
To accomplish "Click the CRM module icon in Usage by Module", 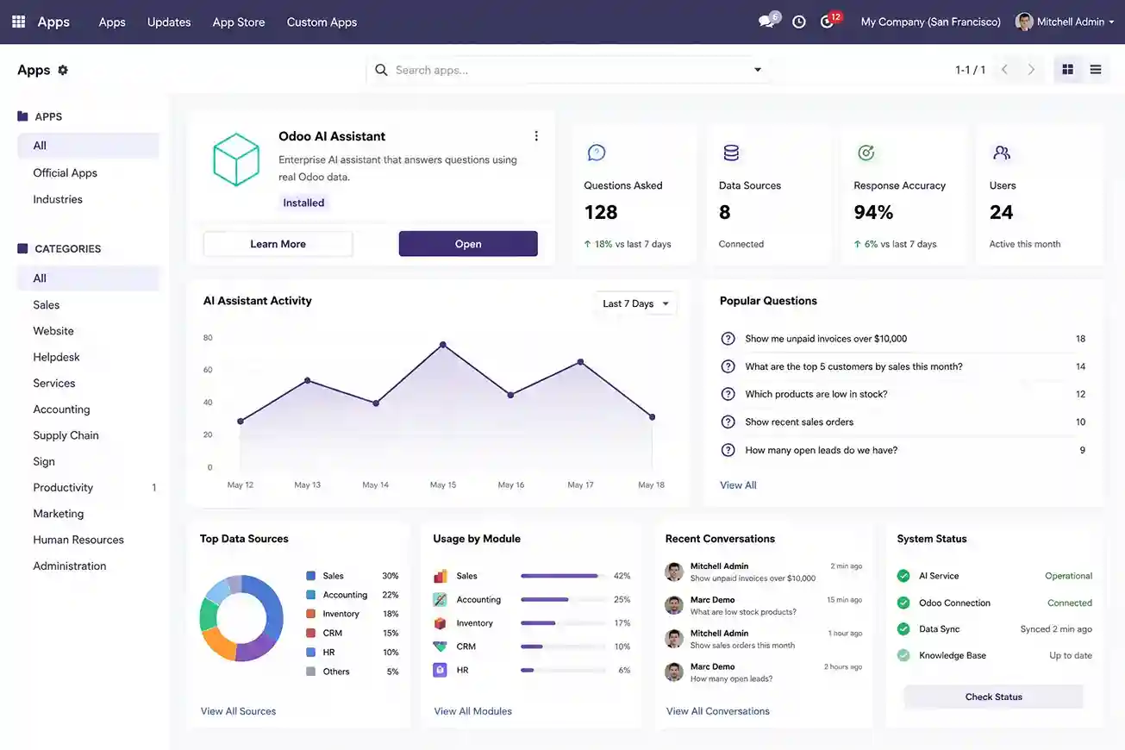I will (440, 647).
